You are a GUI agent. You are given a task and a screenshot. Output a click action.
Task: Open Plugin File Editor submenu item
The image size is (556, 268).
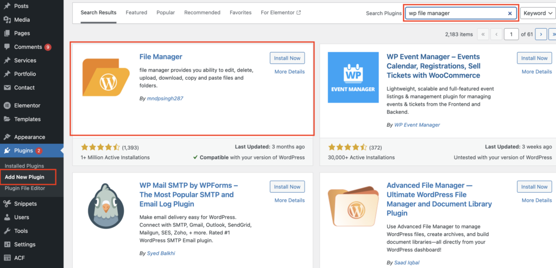point(25,188)
